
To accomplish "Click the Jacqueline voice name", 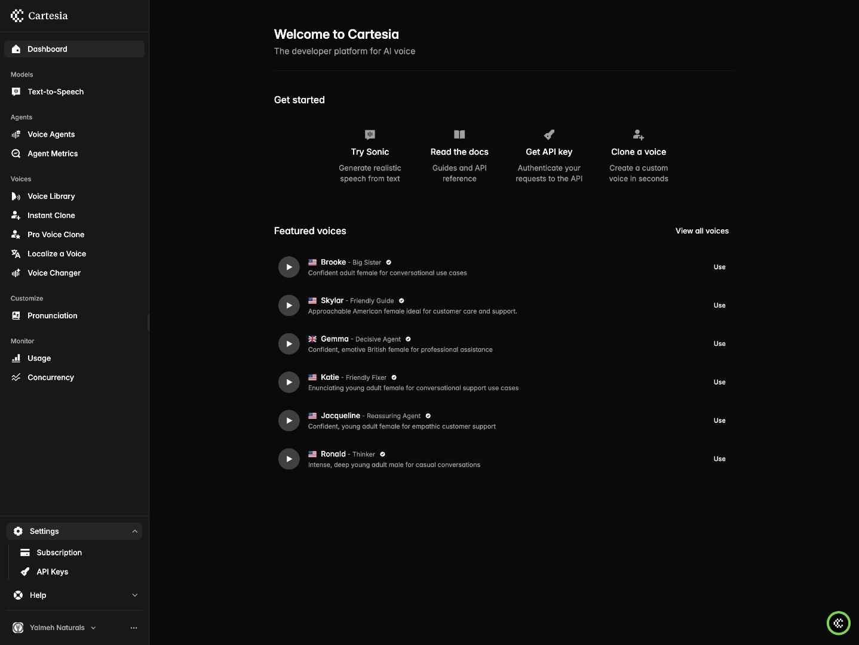I will (340, 416).
